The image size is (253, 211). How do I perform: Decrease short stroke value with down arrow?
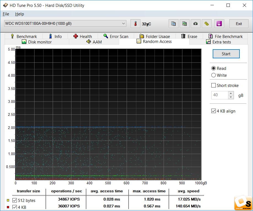click(231, 97)
